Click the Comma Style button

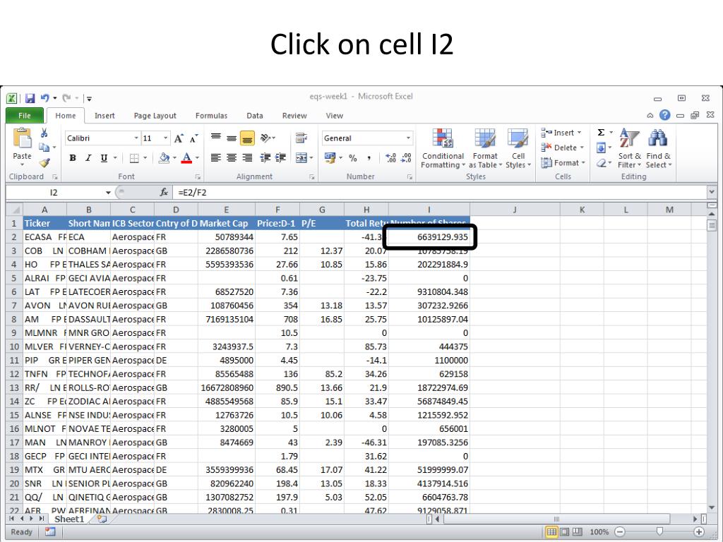pos(369,158)
